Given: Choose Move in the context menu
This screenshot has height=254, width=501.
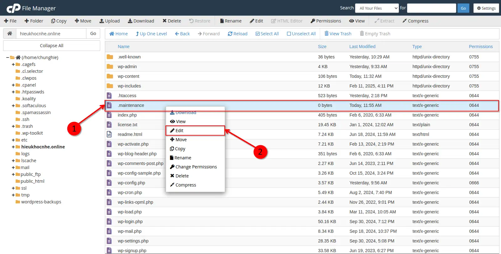Looking at the screenshot, I should pos(195,140).
